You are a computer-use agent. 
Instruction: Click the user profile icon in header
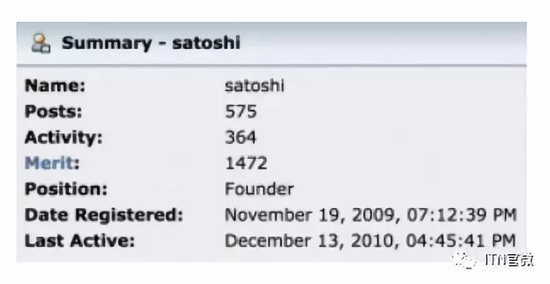click(x=41, y=43)
